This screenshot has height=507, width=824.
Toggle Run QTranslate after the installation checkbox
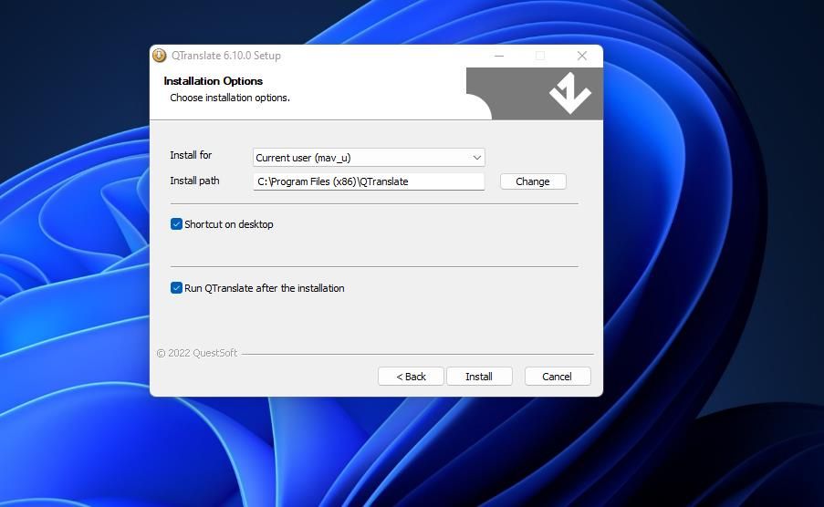coord(177,288)
